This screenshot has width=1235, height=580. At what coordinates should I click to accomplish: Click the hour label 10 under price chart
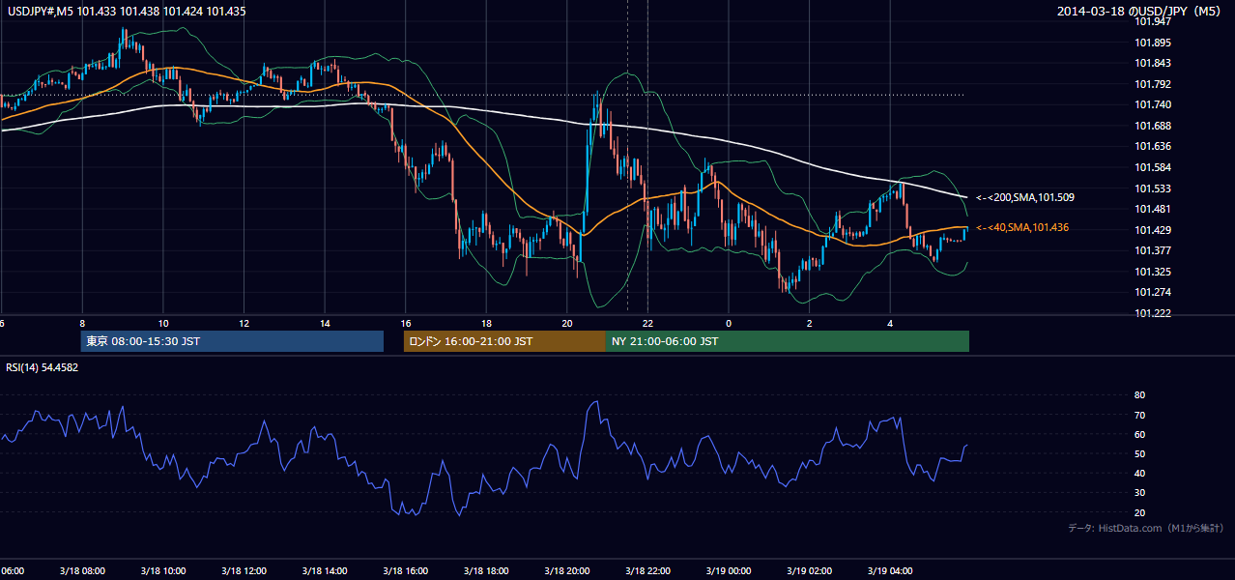[163, 324]
